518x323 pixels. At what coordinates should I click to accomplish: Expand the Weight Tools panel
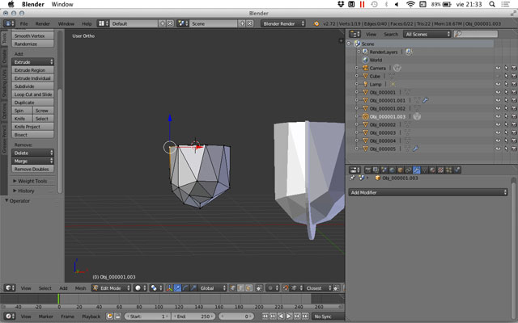point(32,181)
